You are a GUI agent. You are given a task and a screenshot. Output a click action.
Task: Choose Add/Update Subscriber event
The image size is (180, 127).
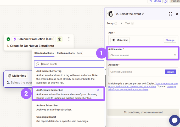69,94
